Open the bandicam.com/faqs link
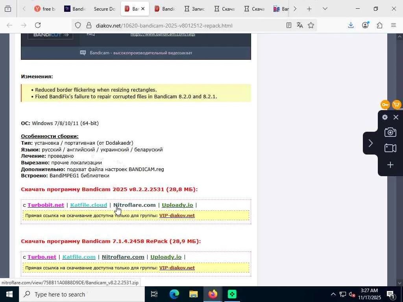 [163, 34]
